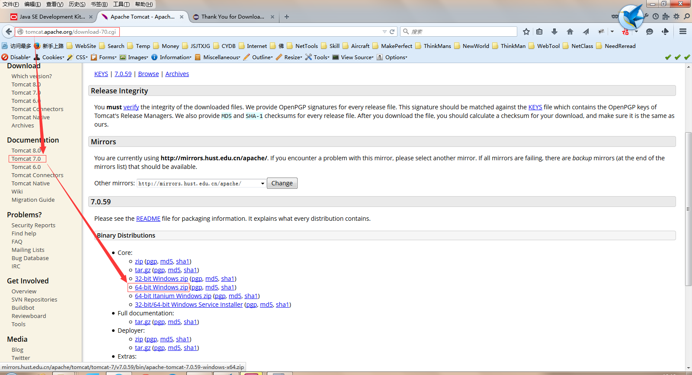Click the page vertical scrollbar thumb
This screenshot has width=692, height=375.
point(689,209)
